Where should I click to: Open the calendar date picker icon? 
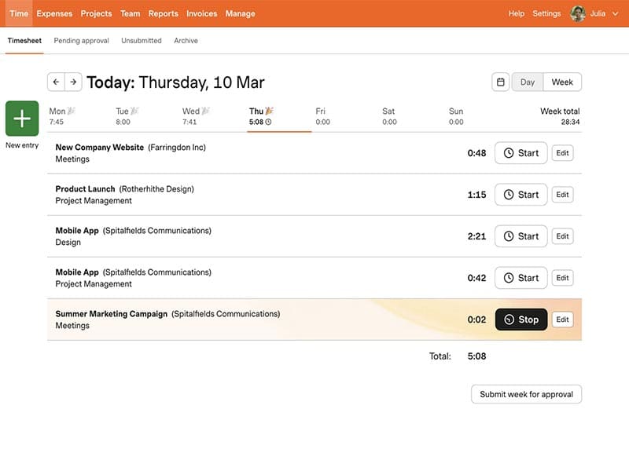(500, 82)
